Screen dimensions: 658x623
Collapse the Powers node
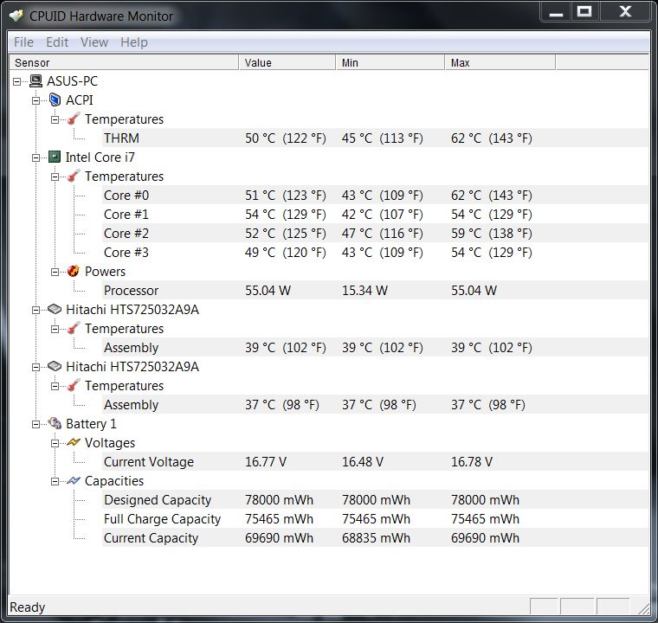coord(55,272)
